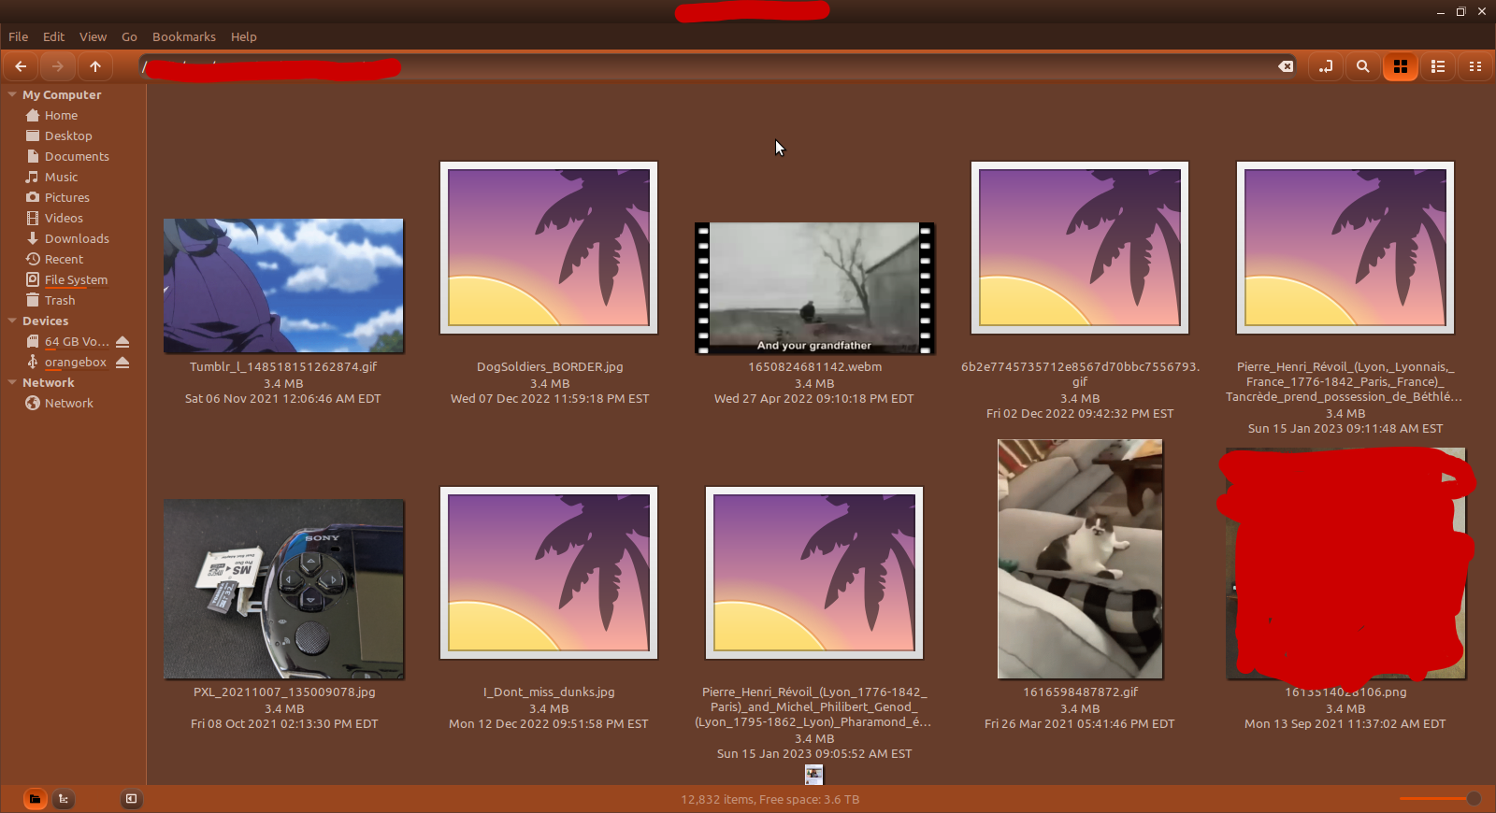Eject the 64 GB Volume
The height and width of the screenshot is (813, 1496).
[122, 342]
